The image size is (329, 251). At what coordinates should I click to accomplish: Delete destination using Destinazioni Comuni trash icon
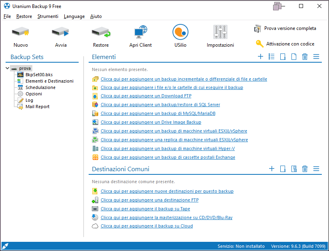(305, 169)
